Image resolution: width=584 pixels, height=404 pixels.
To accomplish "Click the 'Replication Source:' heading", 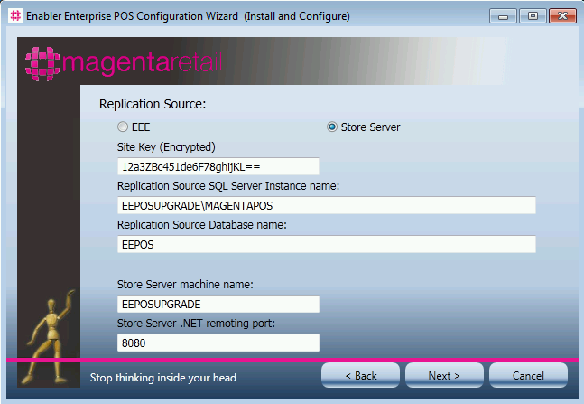I will point(153,104).
